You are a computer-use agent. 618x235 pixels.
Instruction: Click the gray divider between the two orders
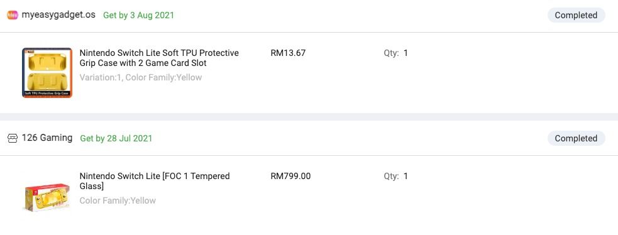[309, 117]
